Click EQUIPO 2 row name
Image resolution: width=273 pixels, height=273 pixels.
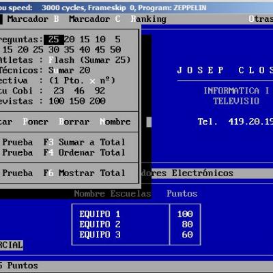point(100,225)
